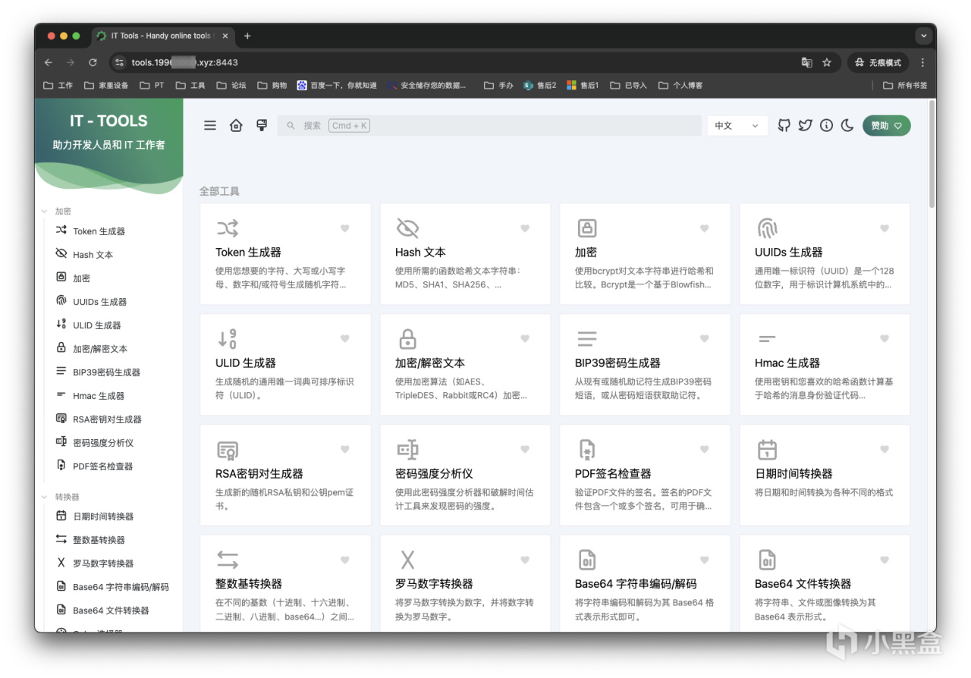Favorite the Hash 文本 card with its heart
Screen dimensions: 971x678
pyautogui.click(x=524, y=228)
